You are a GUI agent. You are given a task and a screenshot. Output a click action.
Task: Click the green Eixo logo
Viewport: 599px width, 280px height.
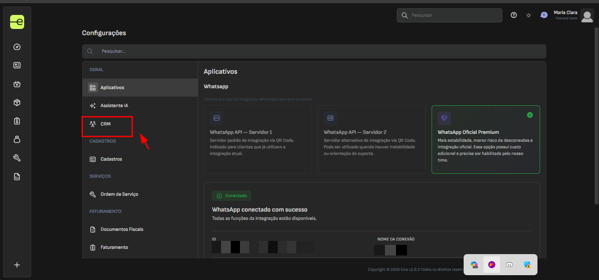17,22
